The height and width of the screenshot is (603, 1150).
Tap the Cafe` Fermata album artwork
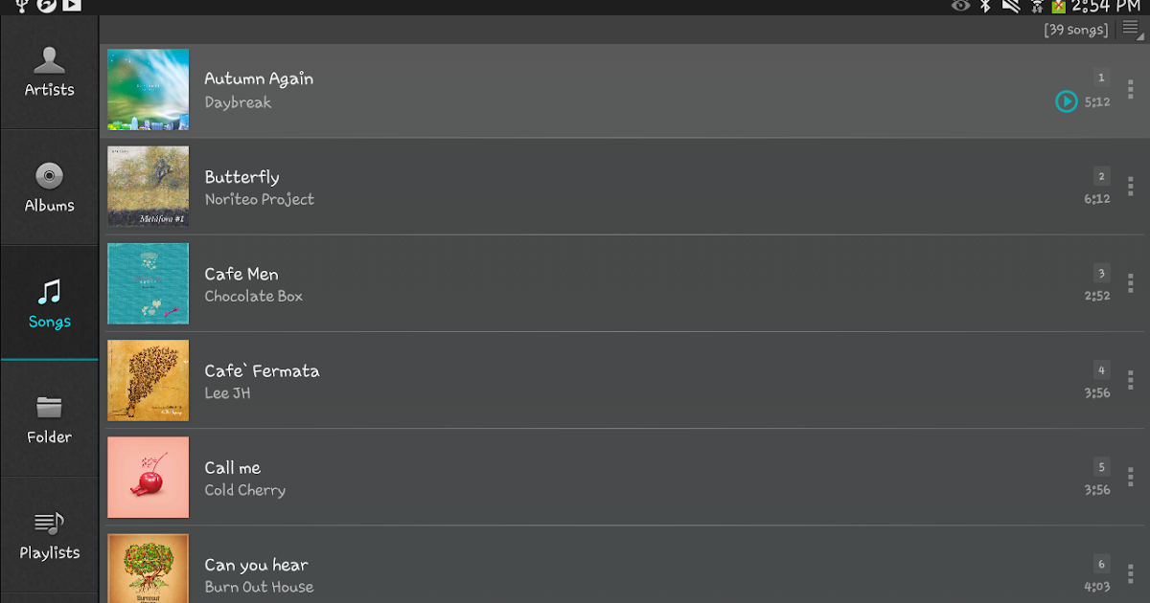coord(149,380)
